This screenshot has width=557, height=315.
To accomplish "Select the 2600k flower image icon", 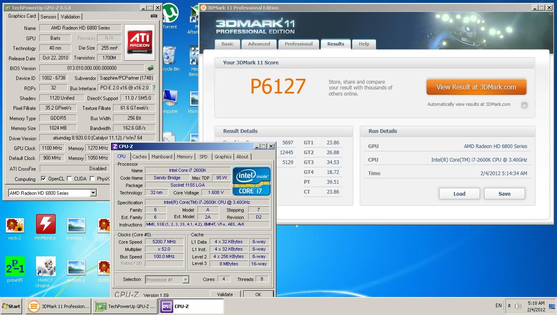I will [104, 271].
